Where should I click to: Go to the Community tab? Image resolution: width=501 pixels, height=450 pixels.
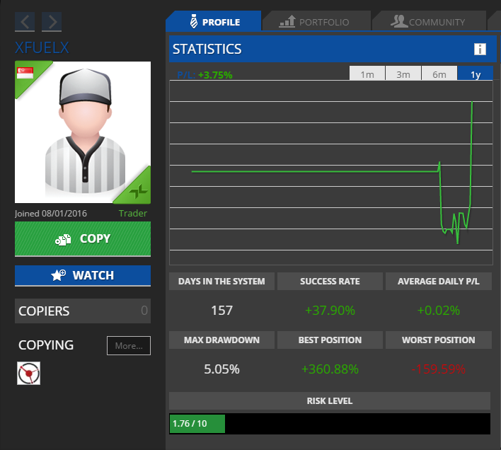pyautogui.click(x=428, y=22)
